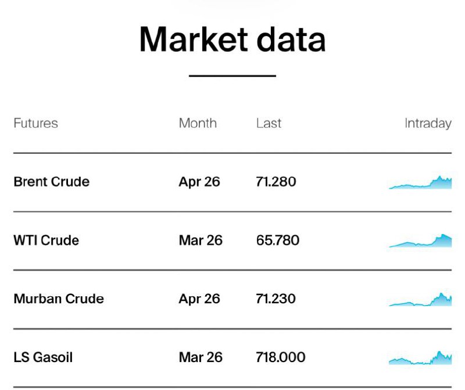Open the Murban Crude futures link
Image resolution: width=465 pixels, height=390 pixels.
click(x=58, y=299)
